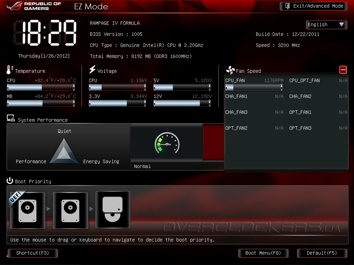Viewport: 354px width, 265px height.
Task: Click the CPU temperature bar
Action: click(x=41, y=87)
